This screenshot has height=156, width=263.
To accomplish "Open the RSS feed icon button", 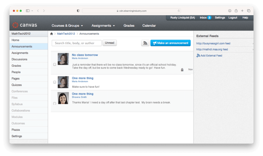I will pyautogui.click(x=145, y=43).
